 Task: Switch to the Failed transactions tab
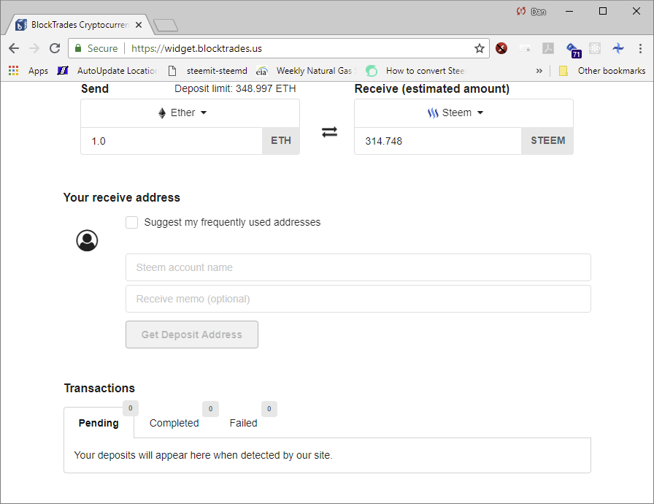coord(244,423)
